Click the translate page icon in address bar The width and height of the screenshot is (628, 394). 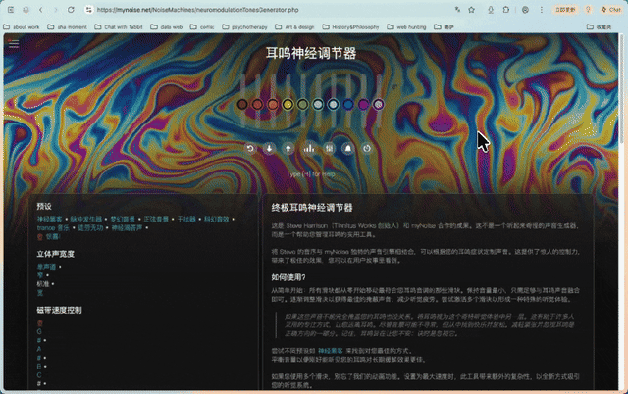[457, 10]
